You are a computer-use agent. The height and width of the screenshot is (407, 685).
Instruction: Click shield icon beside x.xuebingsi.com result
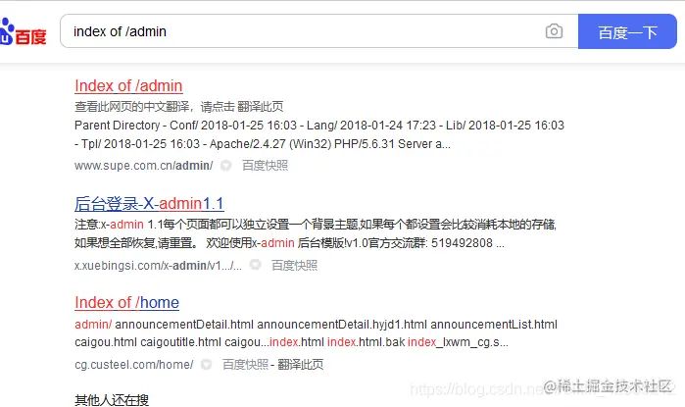(x=255, y=265)
